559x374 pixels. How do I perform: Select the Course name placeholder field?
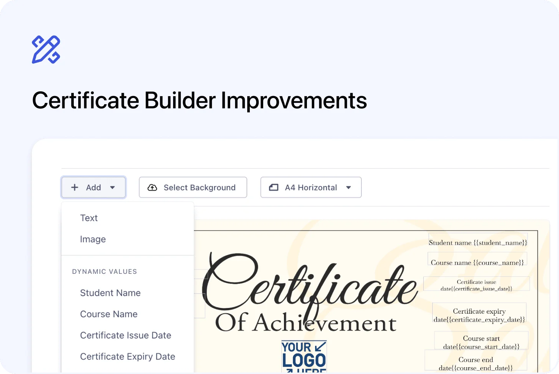pyautogui.click(x=477, y=259)
